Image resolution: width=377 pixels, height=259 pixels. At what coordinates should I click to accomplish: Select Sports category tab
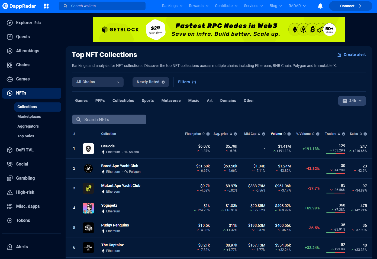(x=148, y=101)
